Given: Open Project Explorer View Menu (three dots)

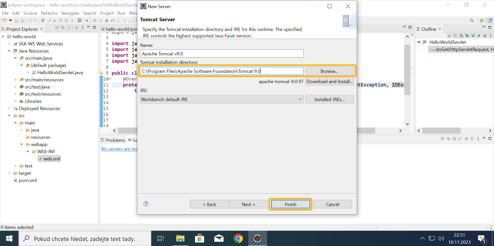Looking at the screenshot, I should coord(82,28).
